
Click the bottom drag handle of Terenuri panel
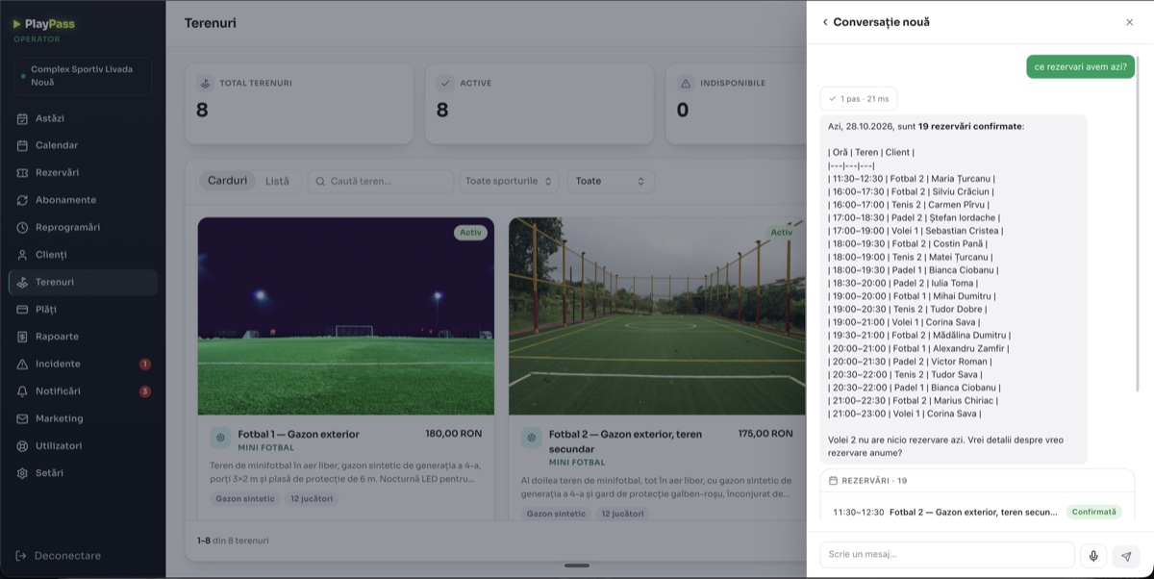(577, 566)
